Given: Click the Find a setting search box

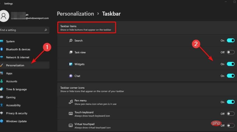Looking at the screenshot, I should coord(22,30).
